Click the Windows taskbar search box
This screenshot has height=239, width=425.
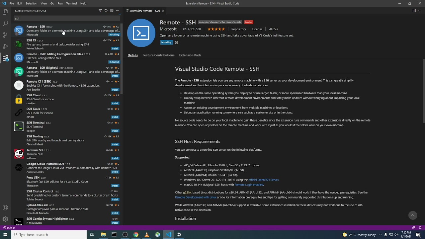tap(49, 235)
